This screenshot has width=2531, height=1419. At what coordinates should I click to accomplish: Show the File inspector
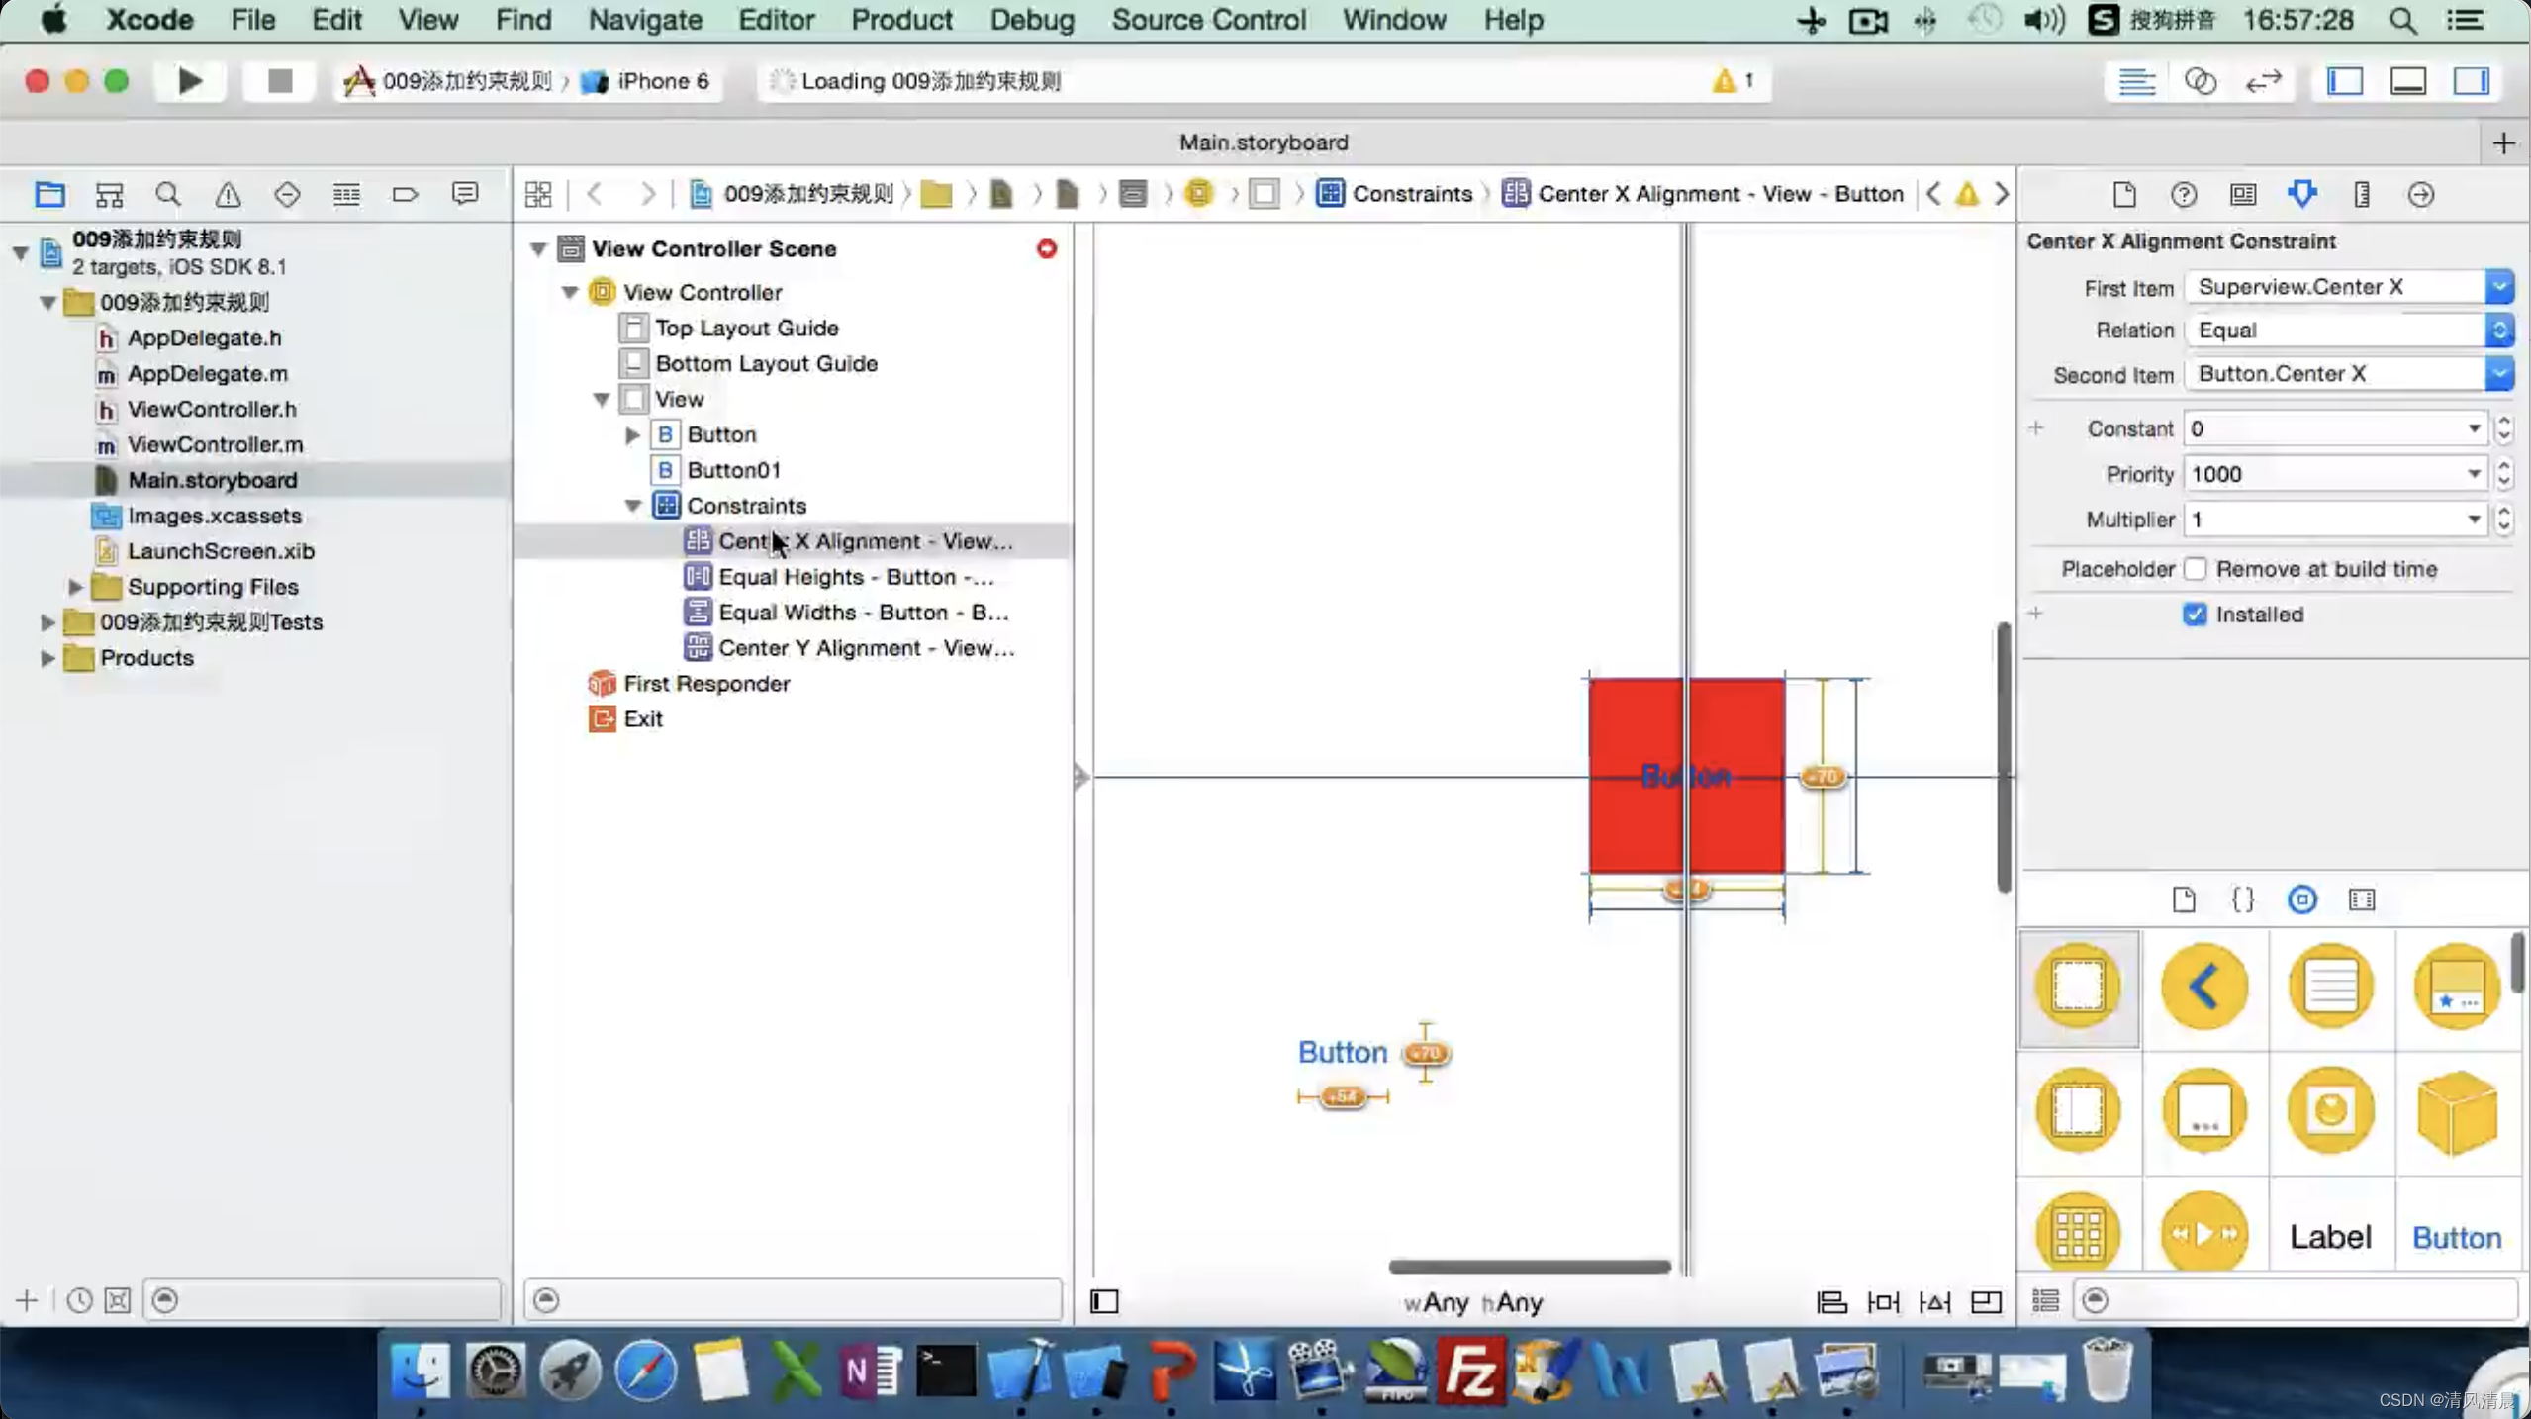click(2124, 194)
